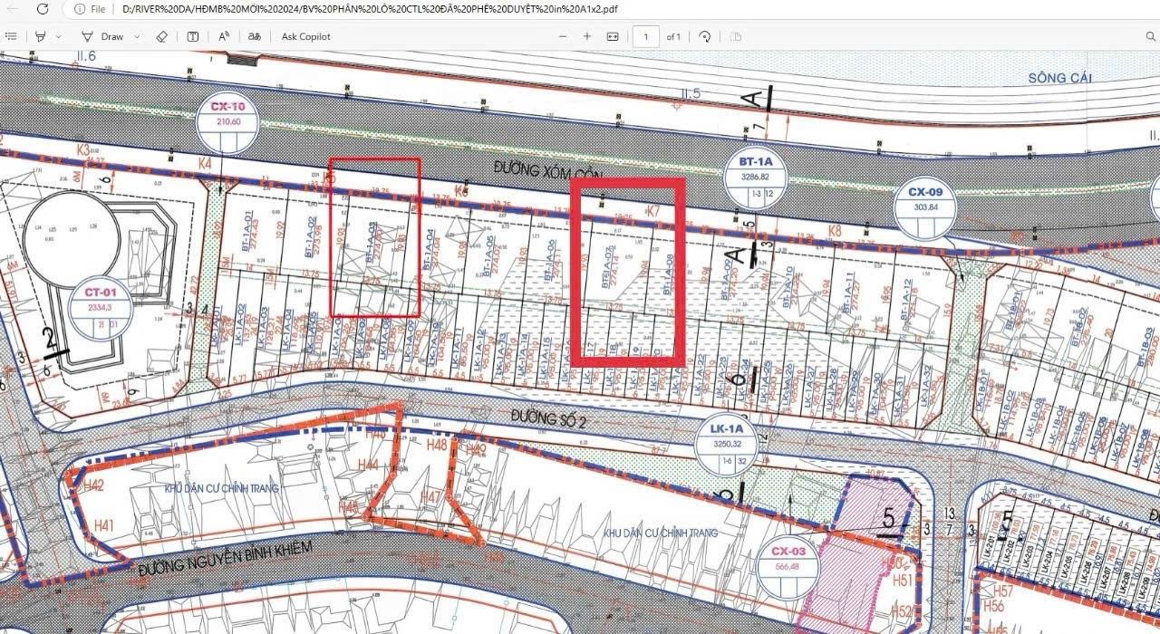Zoom in with the plus button

tap(587, 36)
